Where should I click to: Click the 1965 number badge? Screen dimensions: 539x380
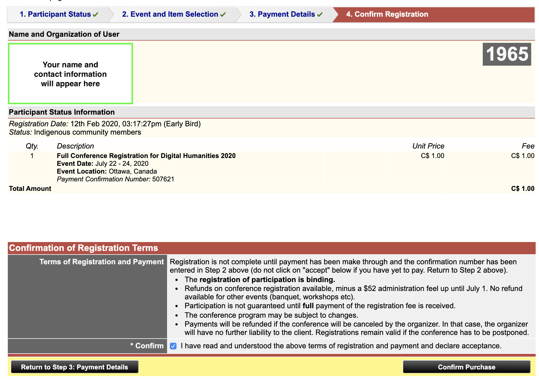pos(507,54)
